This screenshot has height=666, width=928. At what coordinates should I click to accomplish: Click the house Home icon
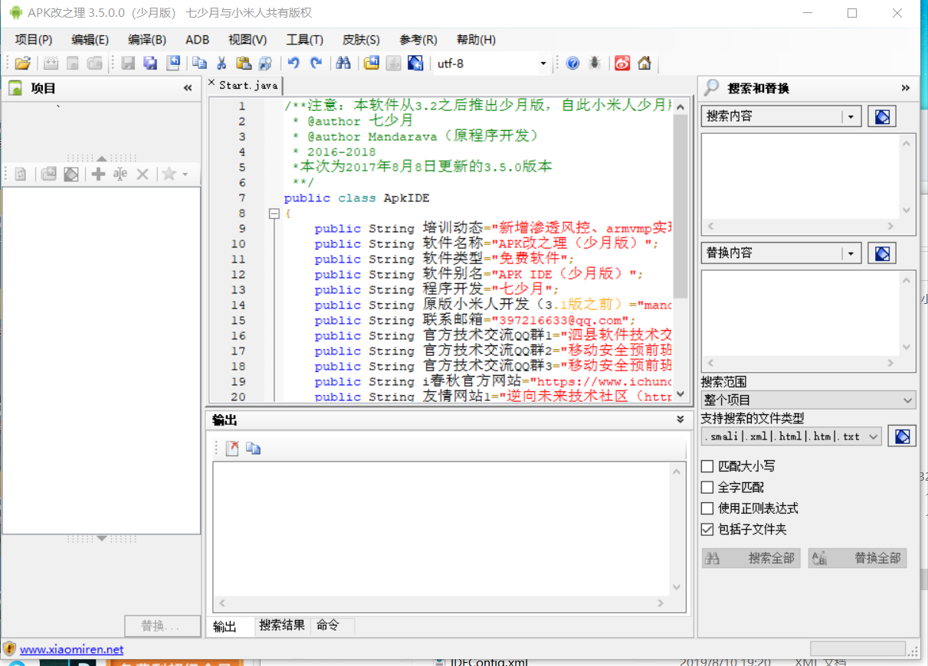pyautogui.click(x=644, y=64)
